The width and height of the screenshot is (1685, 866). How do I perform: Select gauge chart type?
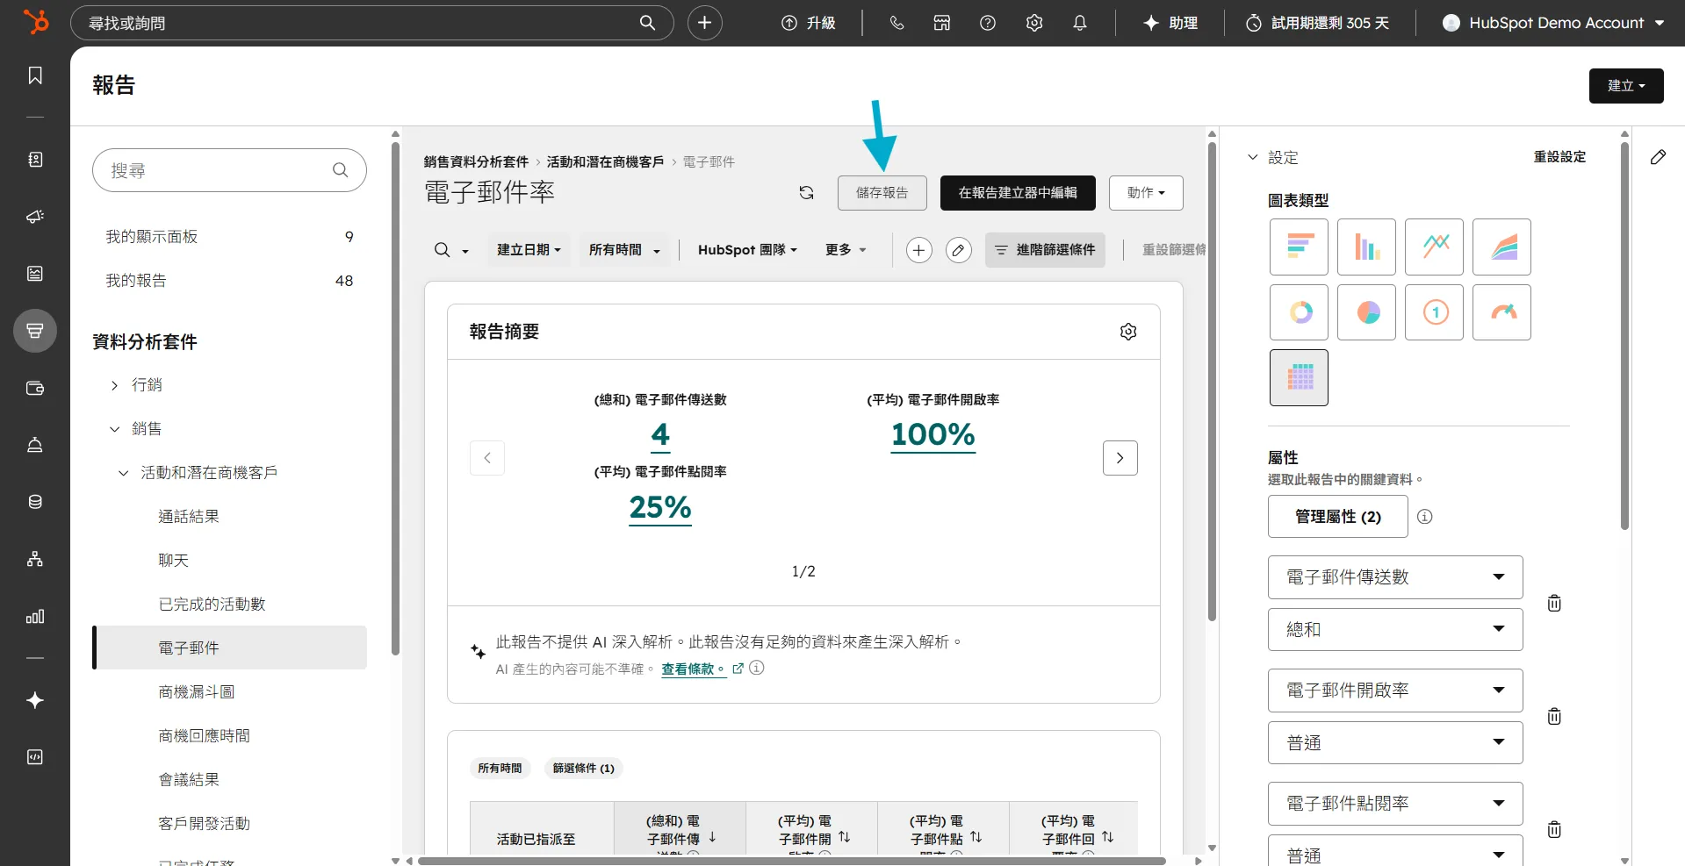pyautogui.click(x=1501, y=312)
